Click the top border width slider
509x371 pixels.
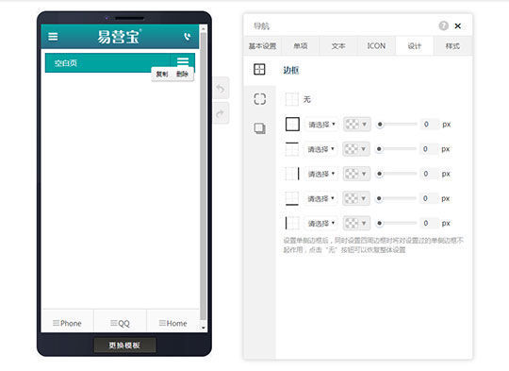[396, 149]
